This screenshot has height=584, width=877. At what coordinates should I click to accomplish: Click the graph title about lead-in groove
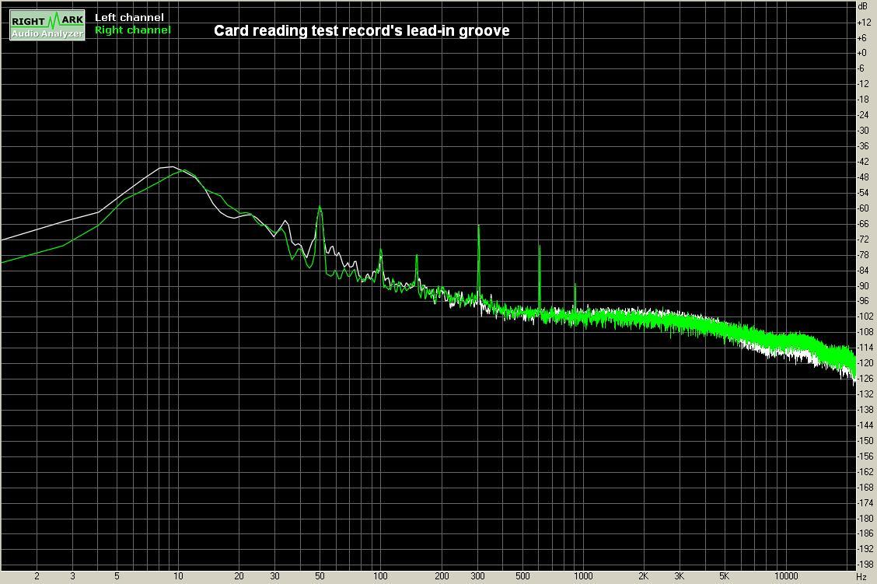point(362,31)
